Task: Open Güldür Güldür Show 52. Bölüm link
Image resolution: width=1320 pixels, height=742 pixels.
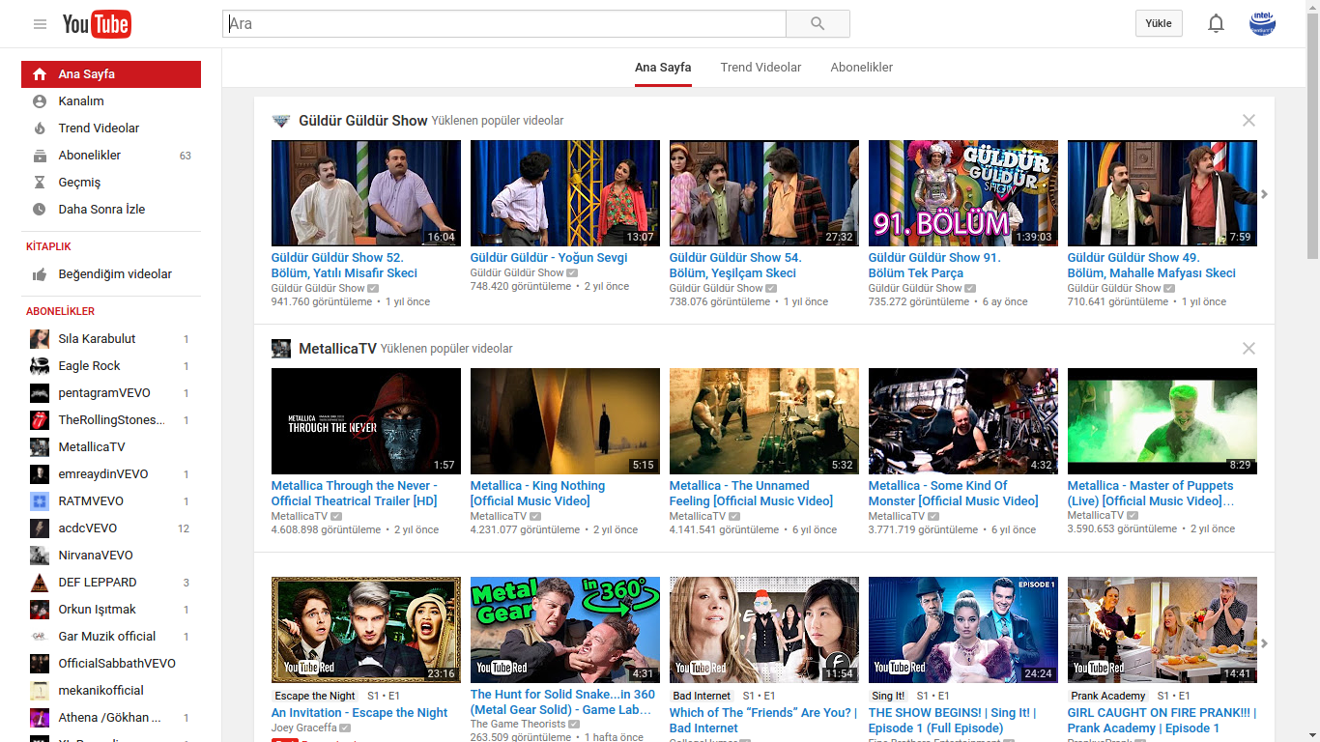Action: coord(344,266)
